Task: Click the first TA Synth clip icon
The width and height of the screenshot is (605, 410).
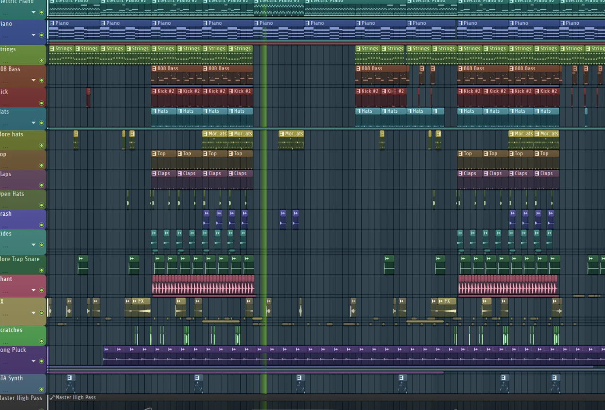Action: tap(70, 378)
